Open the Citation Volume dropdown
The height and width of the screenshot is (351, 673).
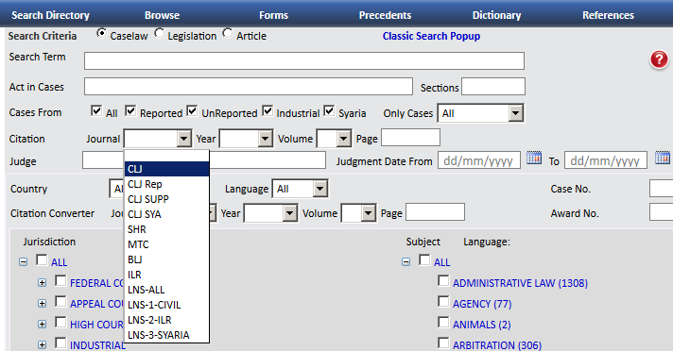334,139
